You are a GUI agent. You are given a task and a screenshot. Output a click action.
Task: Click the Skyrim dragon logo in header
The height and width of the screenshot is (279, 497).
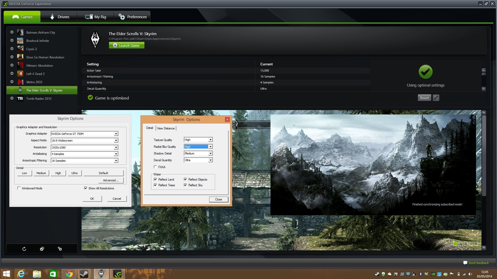(x=95, y=40)
